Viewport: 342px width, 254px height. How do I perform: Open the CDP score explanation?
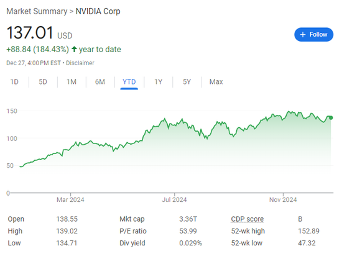247,219
